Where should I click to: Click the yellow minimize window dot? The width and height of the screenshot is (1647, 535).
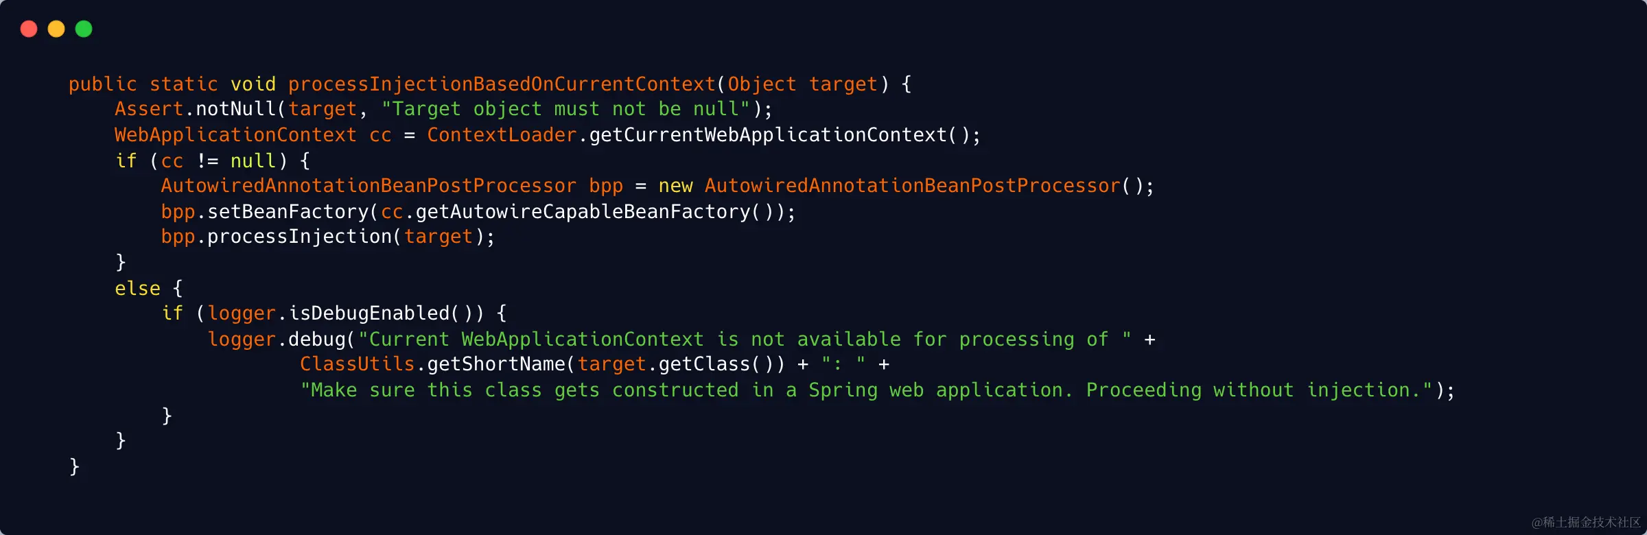coord(56,29)
